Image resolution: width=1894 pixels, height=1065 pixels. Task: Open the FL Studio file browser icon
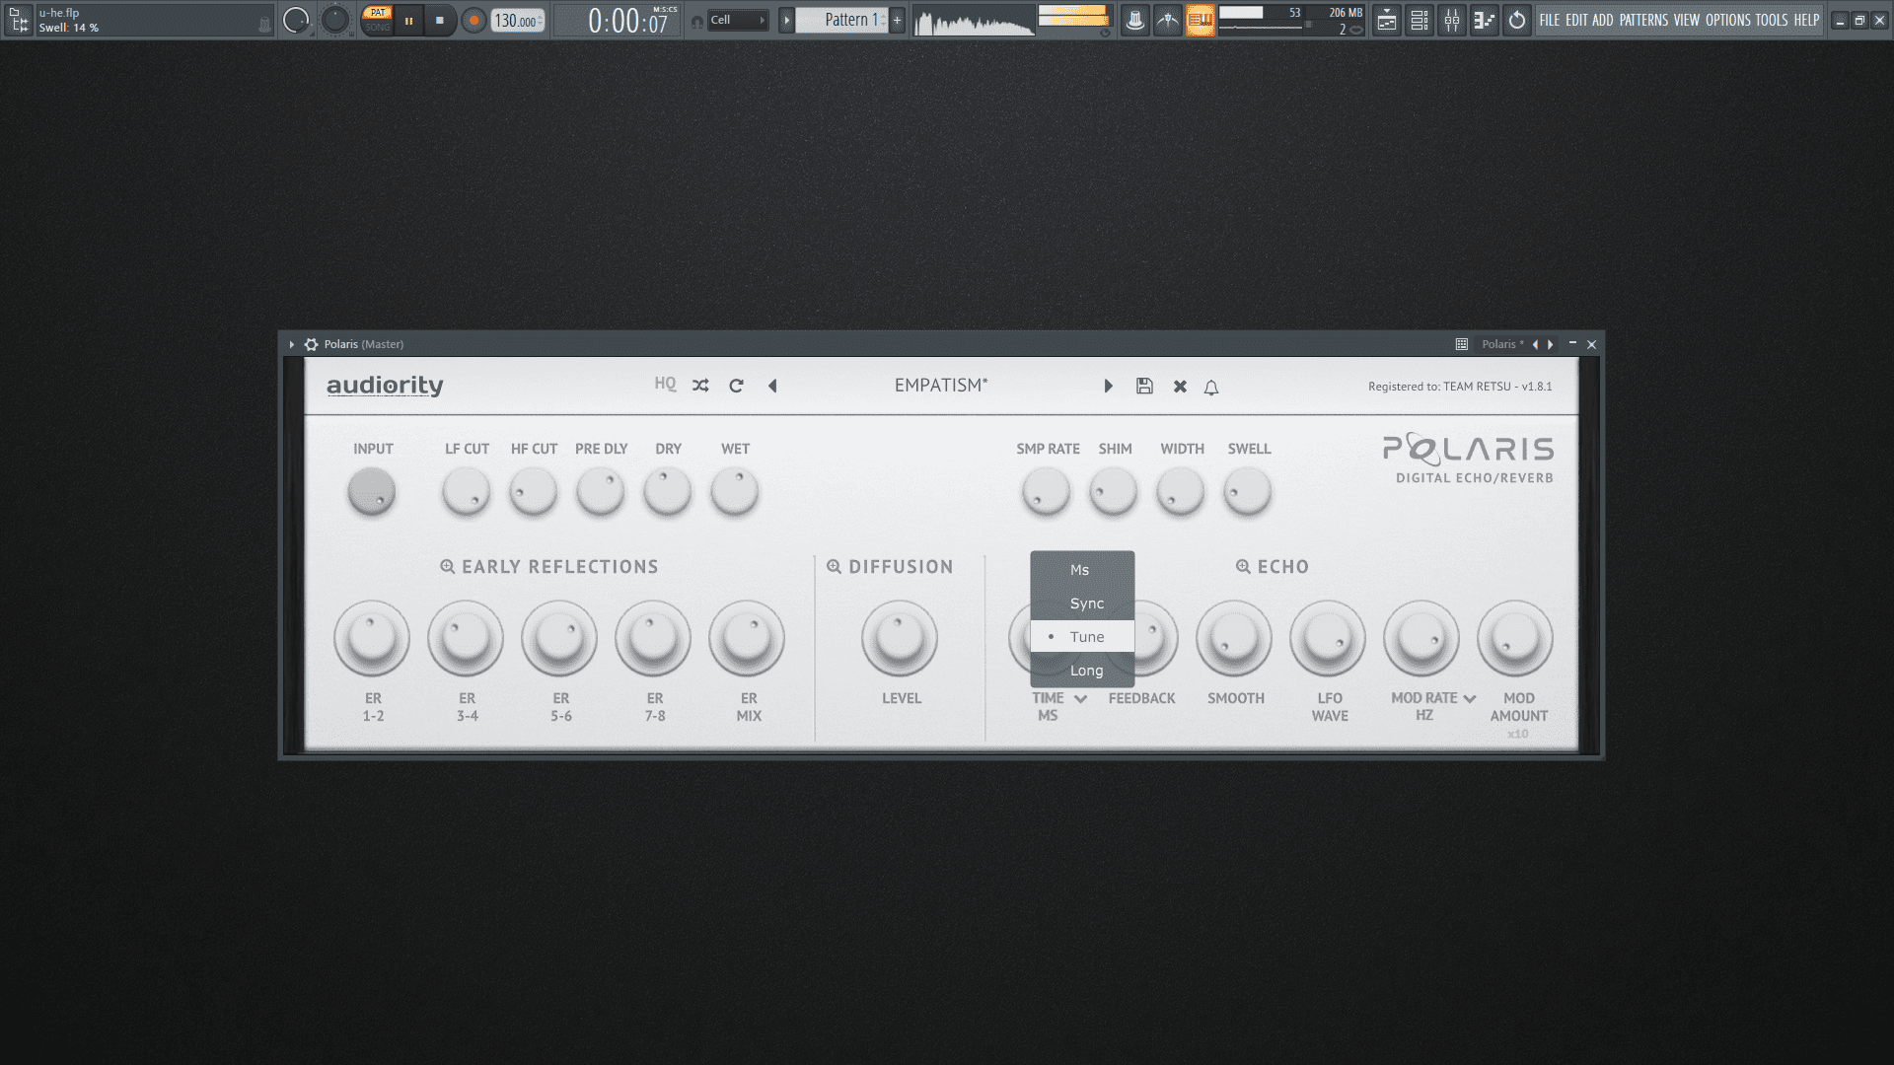[19, 20]
